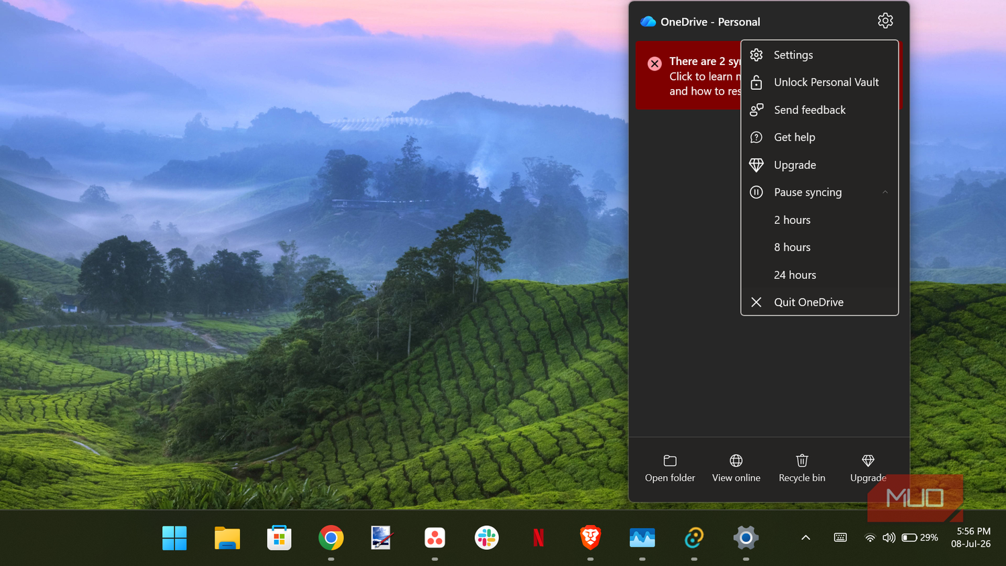The height and width of the screenshot is (566, 1006).
Task: Click the Quit OneDrive X icon
Action: pyautogui.click(x=756, y=302)
